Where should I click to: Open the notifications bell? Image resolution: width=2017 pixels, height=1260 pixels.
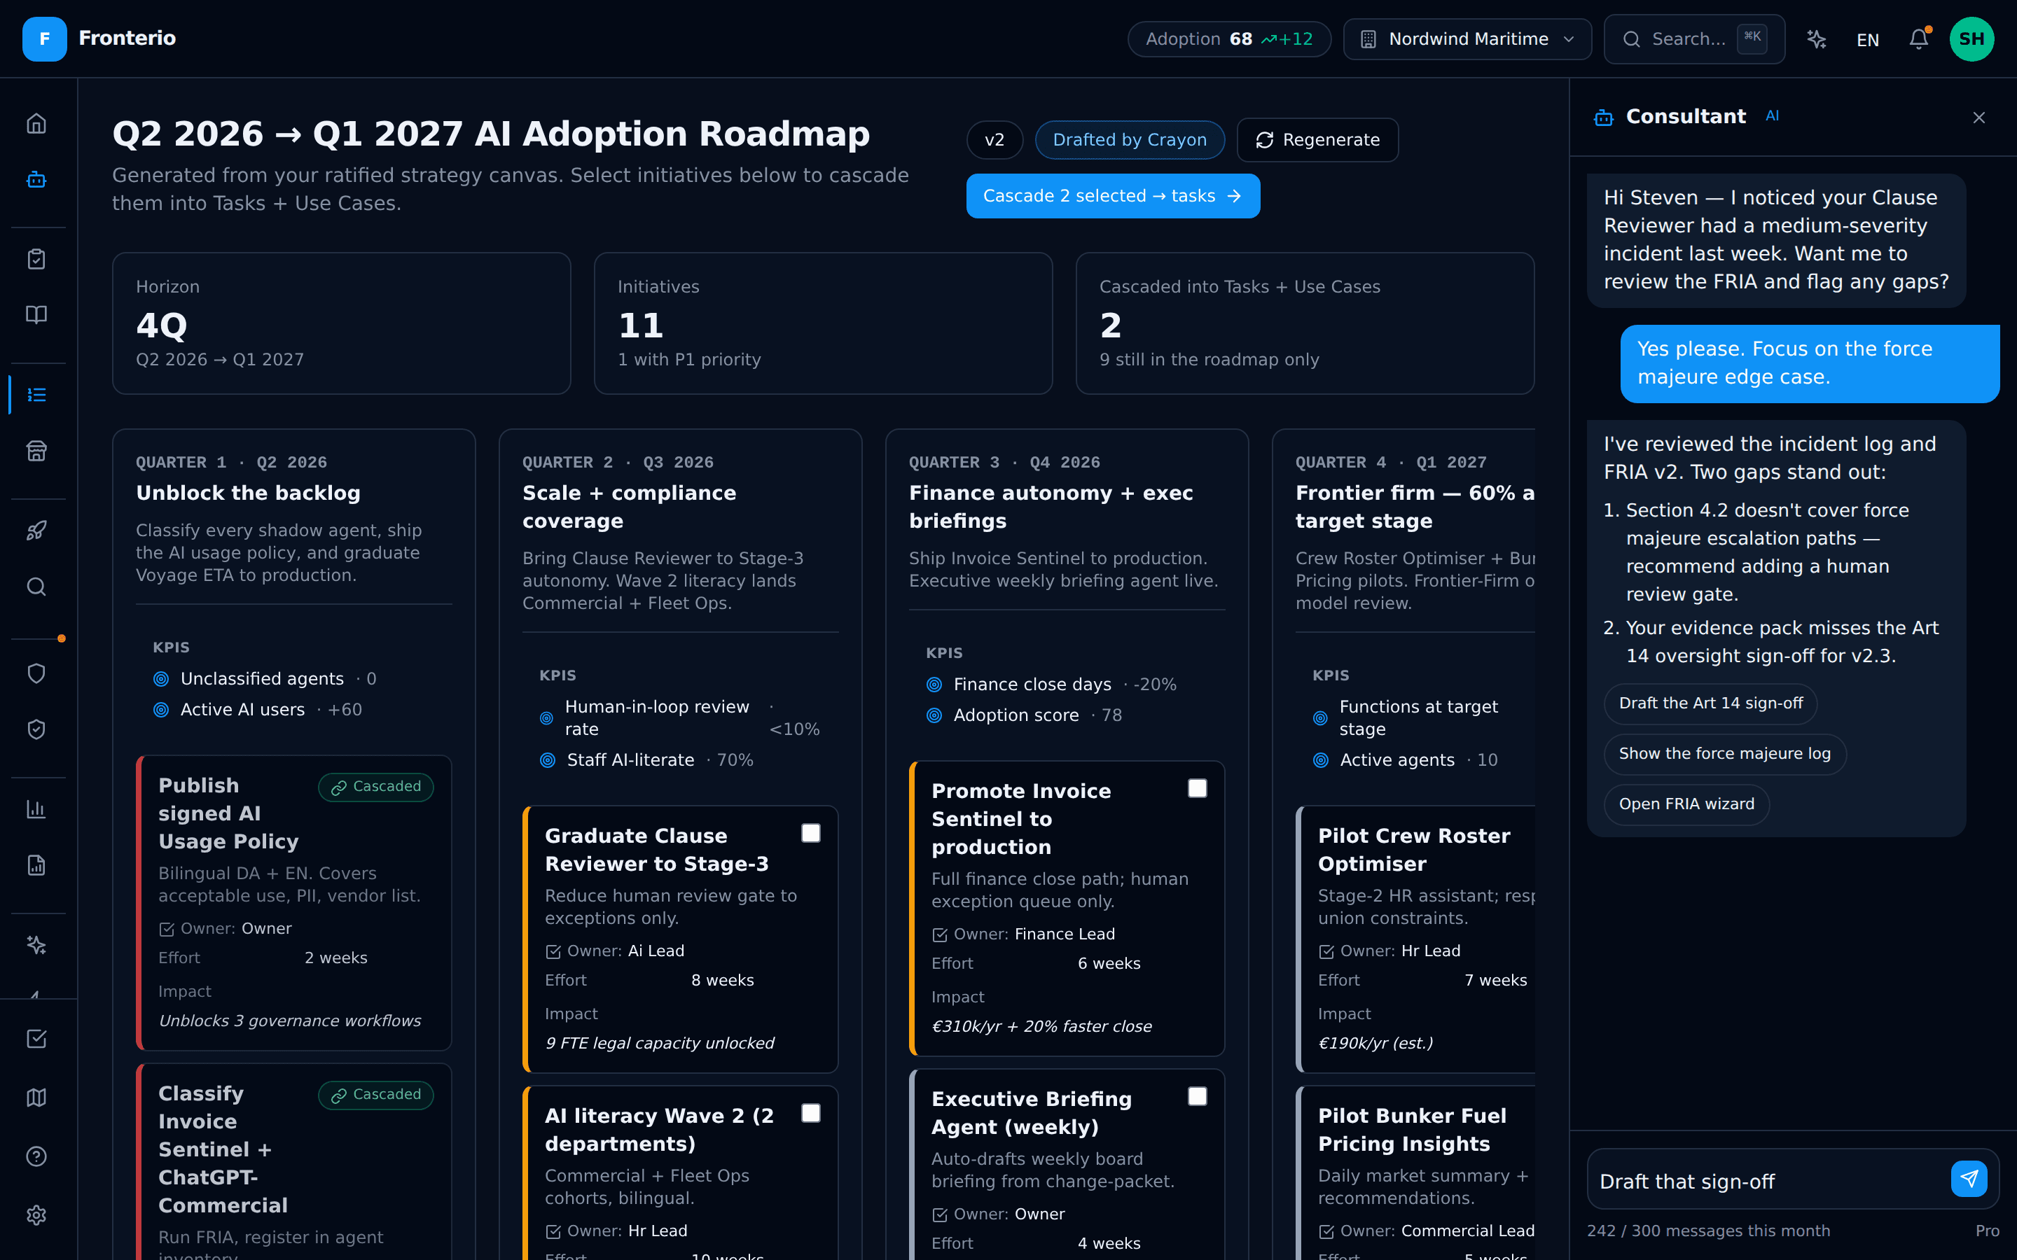pos(1919,39)
